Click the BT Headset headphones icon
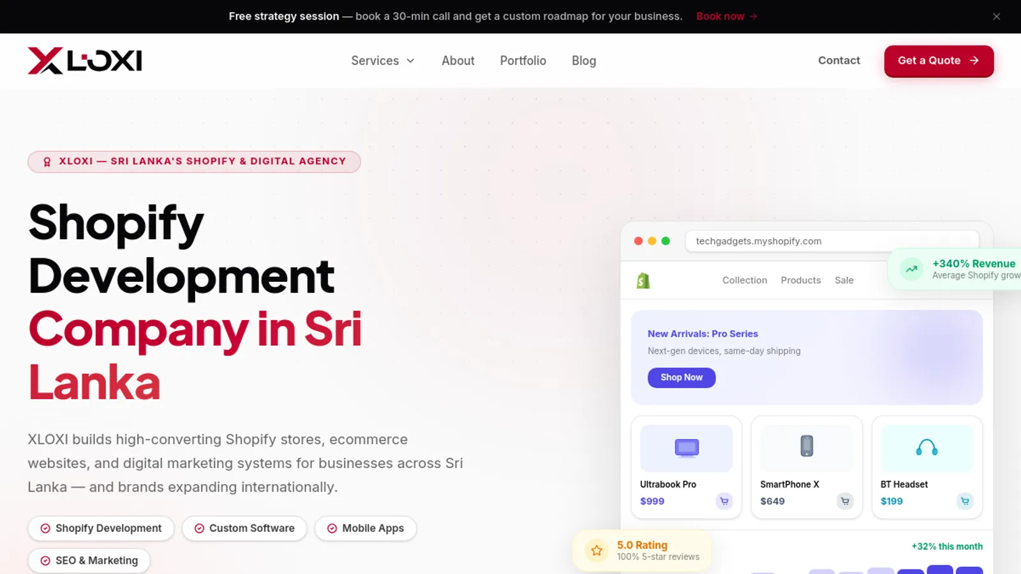The width and height of the screenshot is (1021, 574). click(x=927, y=447)
